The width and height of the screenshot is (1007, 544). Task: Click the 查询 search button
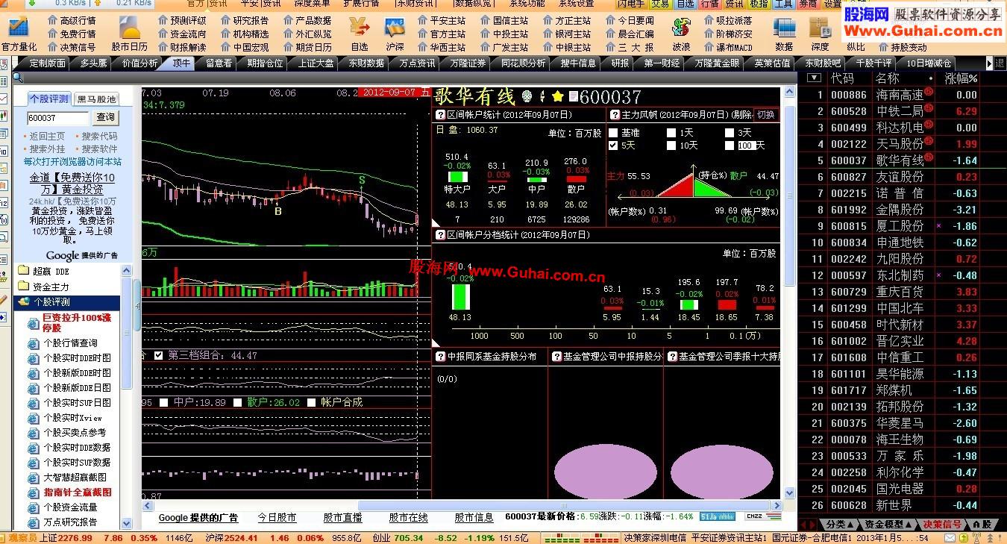(x=105, y=118)
